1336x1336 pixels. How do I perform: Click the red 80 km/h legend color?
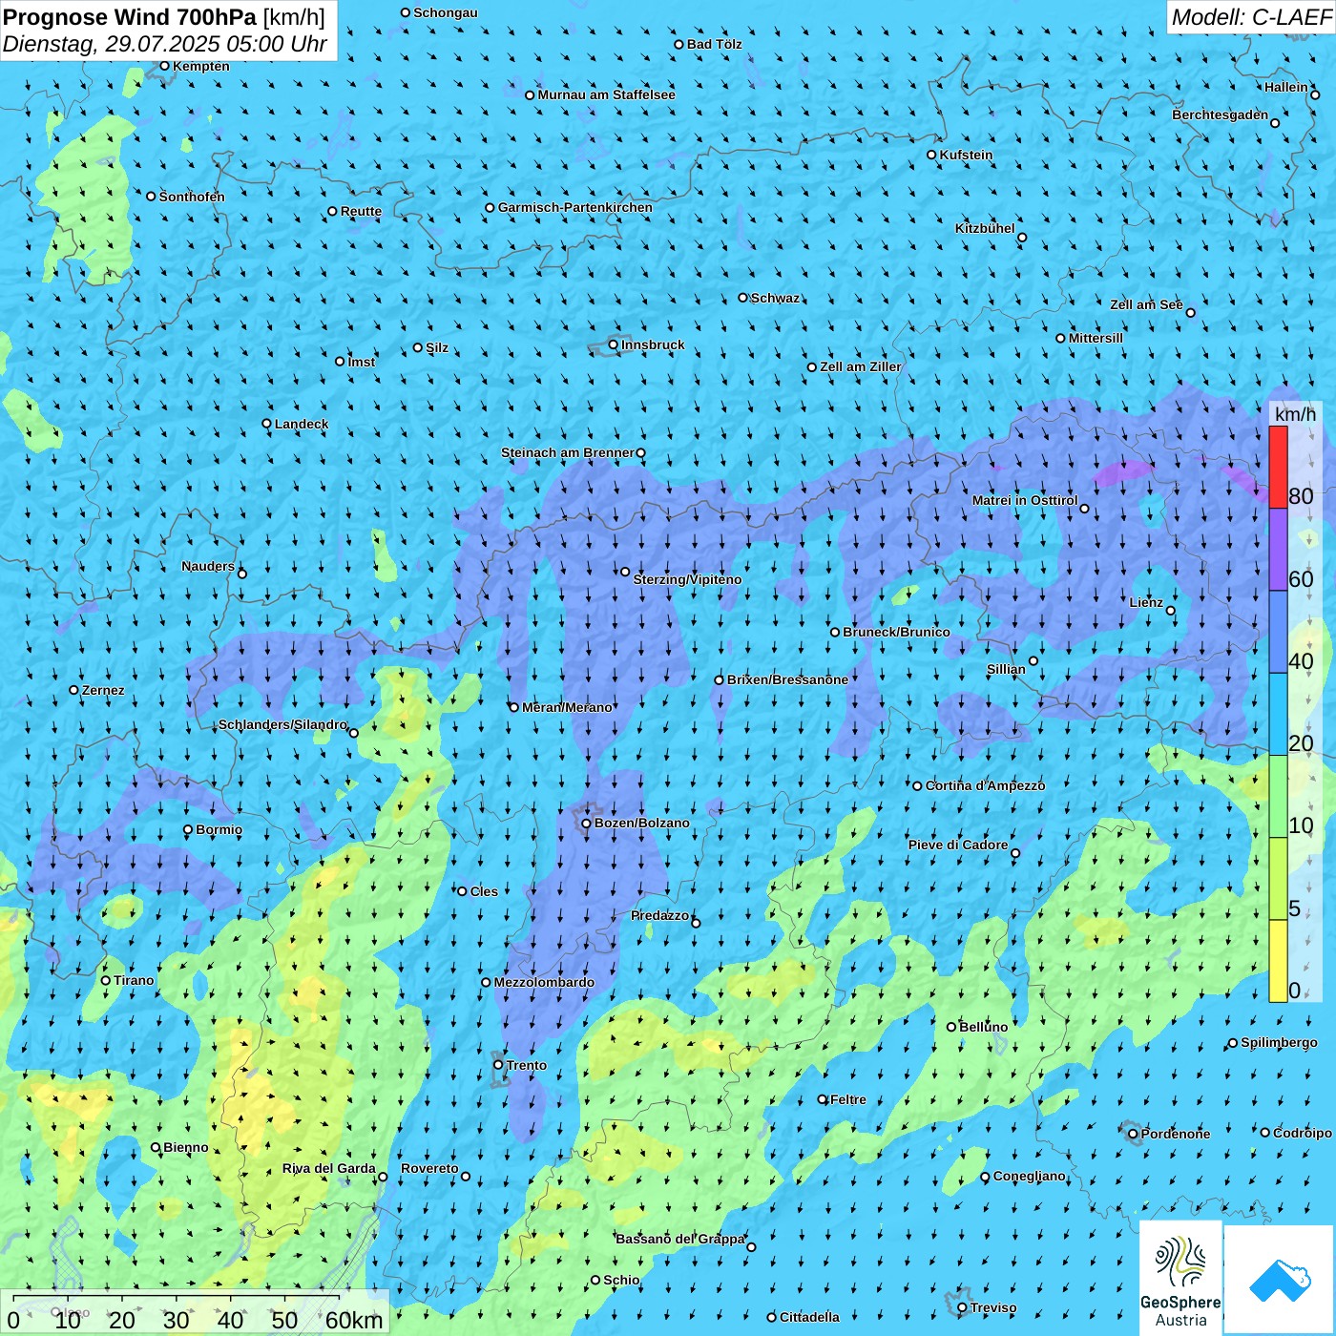[x=1278, y=467]
